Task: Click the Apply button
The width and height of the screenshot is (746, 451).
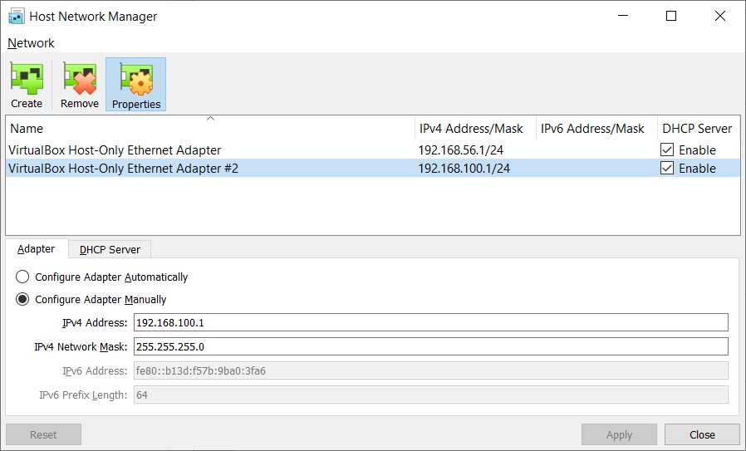Action: [x=619, y=434]
